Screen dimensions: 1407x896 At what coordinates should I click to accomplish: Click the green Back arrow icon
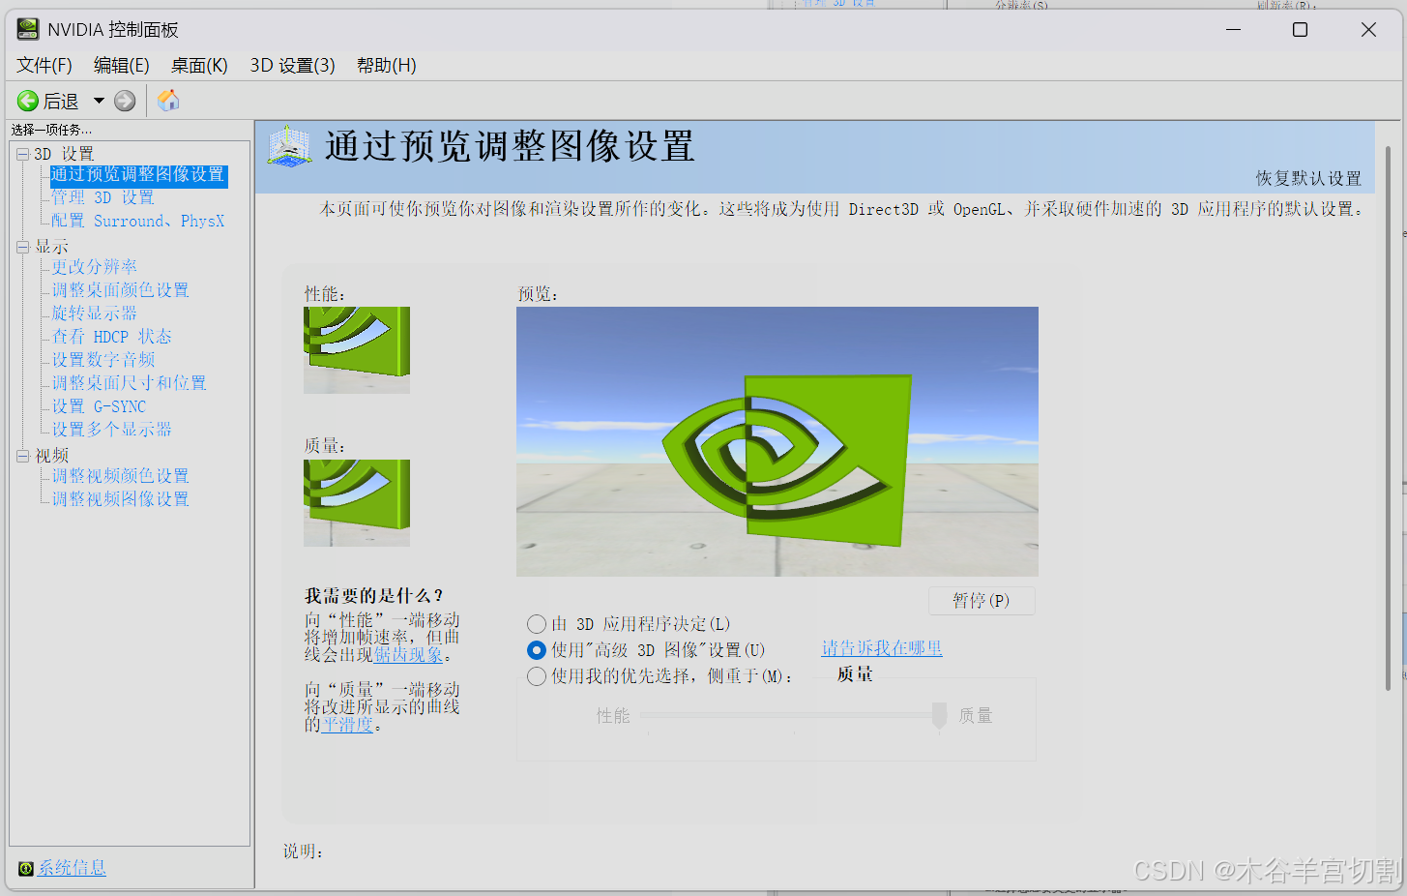pyautogui.click(x=28, y=101)
